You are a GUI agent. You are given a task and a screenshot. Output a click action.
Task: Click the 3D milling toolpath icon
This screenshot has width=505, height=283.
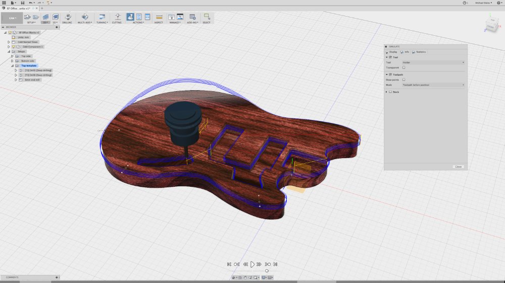[x=56, y=17]
